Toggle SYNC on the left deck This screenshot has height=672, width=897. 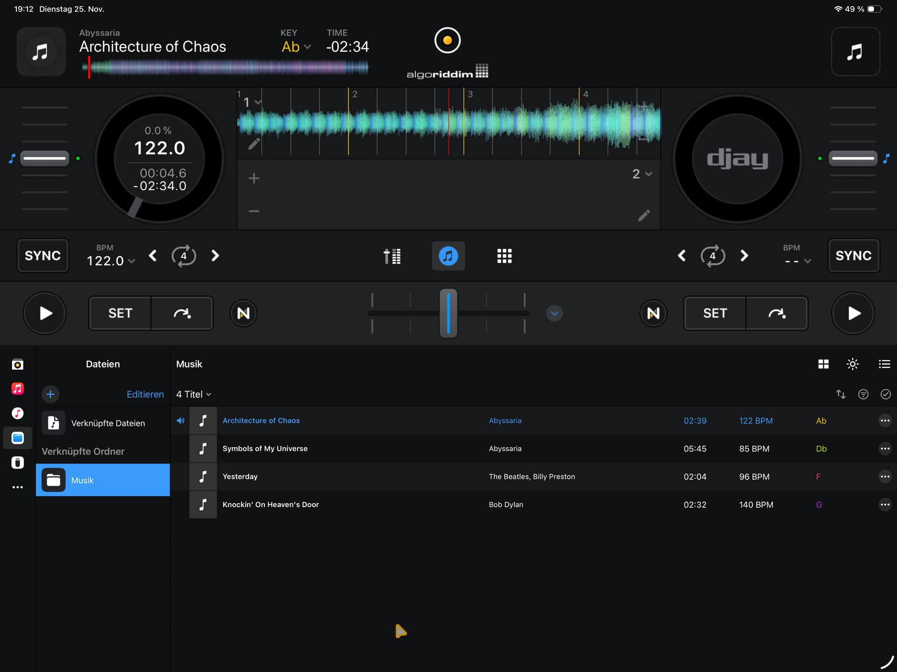click(43, 256)
